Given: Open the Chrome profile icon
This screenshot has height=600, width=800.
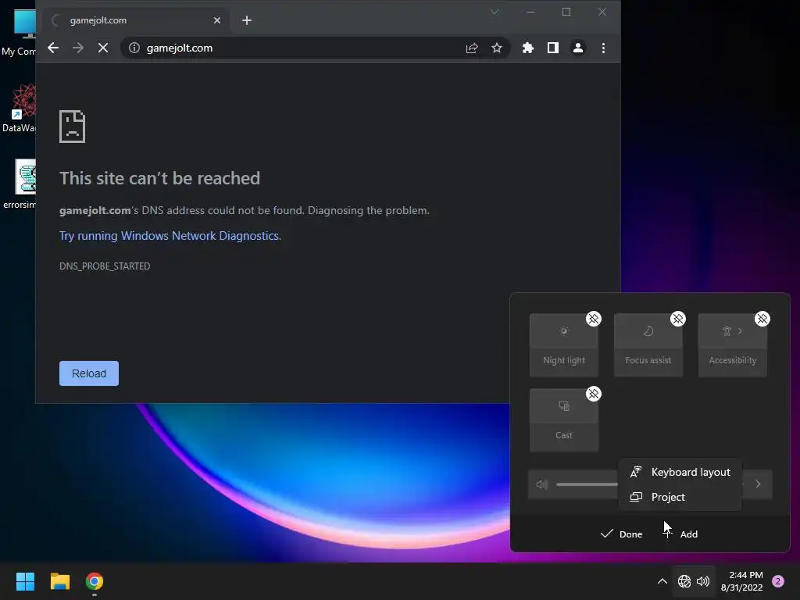Looking at the screenshot, I should 577,48.
